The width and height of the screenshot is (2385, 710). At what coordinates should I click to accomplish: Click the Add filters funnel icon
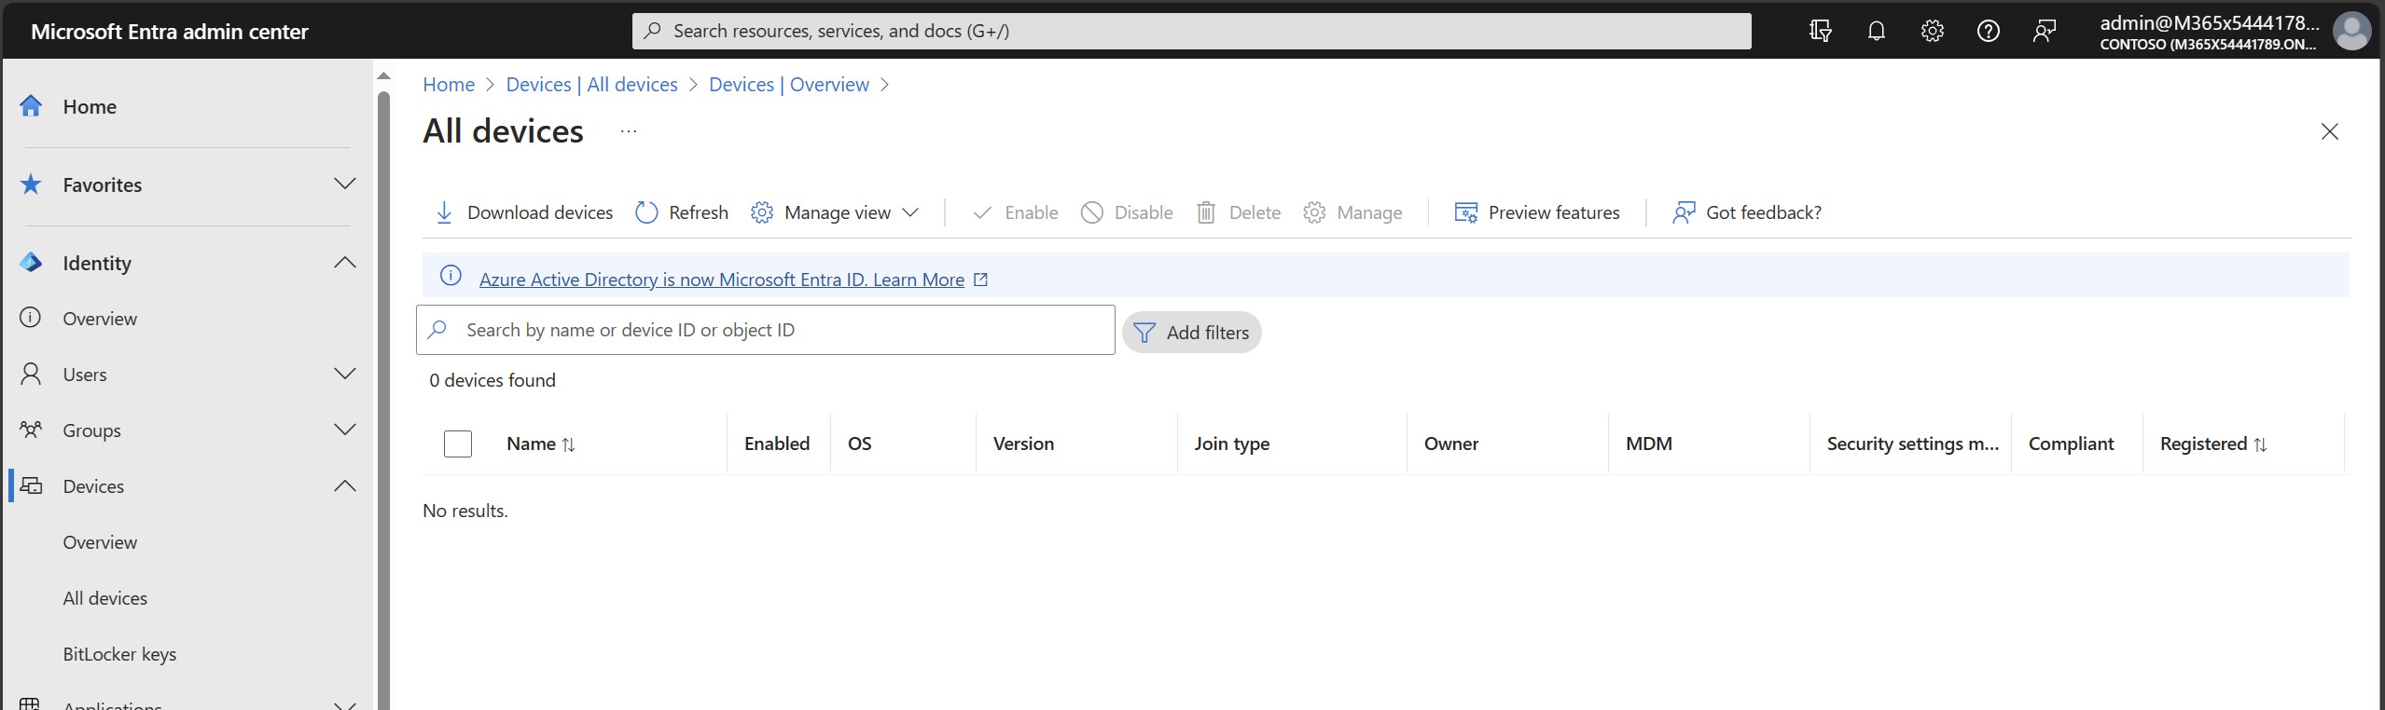pos(1144,333)
